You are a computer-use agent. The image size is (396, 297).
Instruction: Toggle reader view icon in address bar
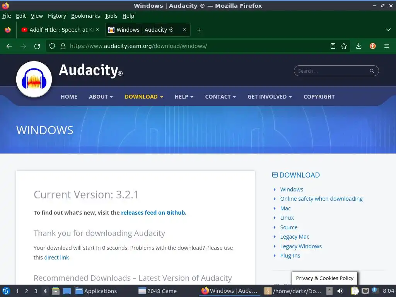click(x=333, y=46)
